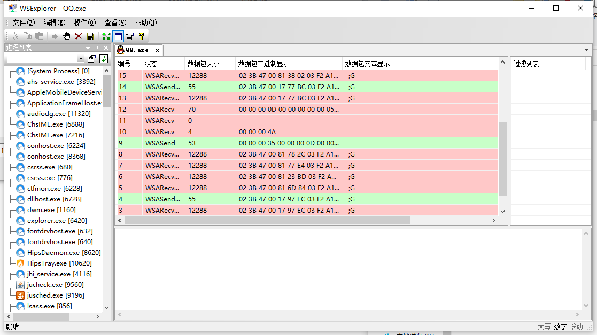
Task: Close the QQ.exe tab
Action: coord(157,50)
